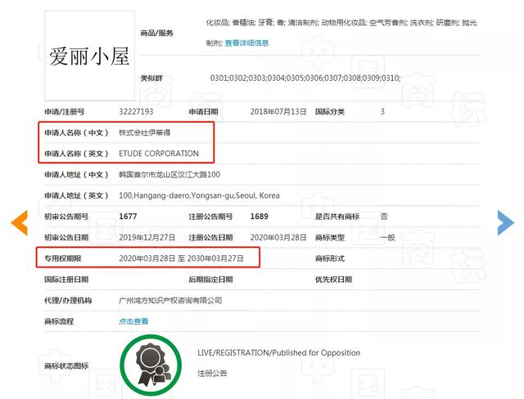
Task: Click the 爱丽小屋 trademark image
Action: (x=89, y=56)
